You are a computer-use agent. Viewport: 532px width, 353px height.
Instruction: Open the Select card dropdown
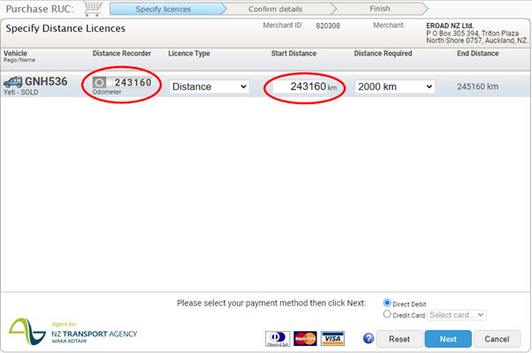click(457, 315)
